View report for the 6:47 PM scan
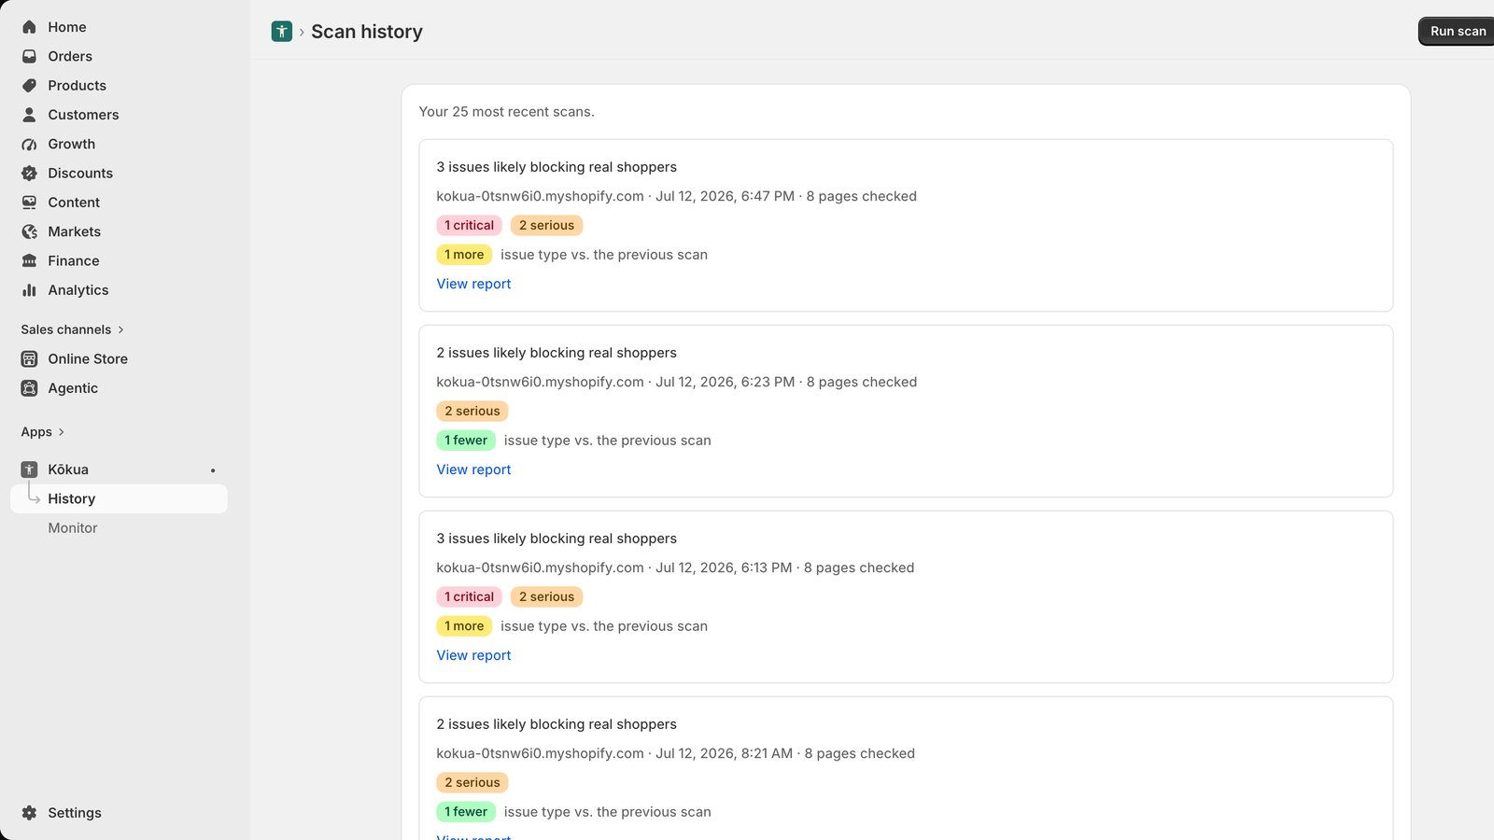 (473, 284)
